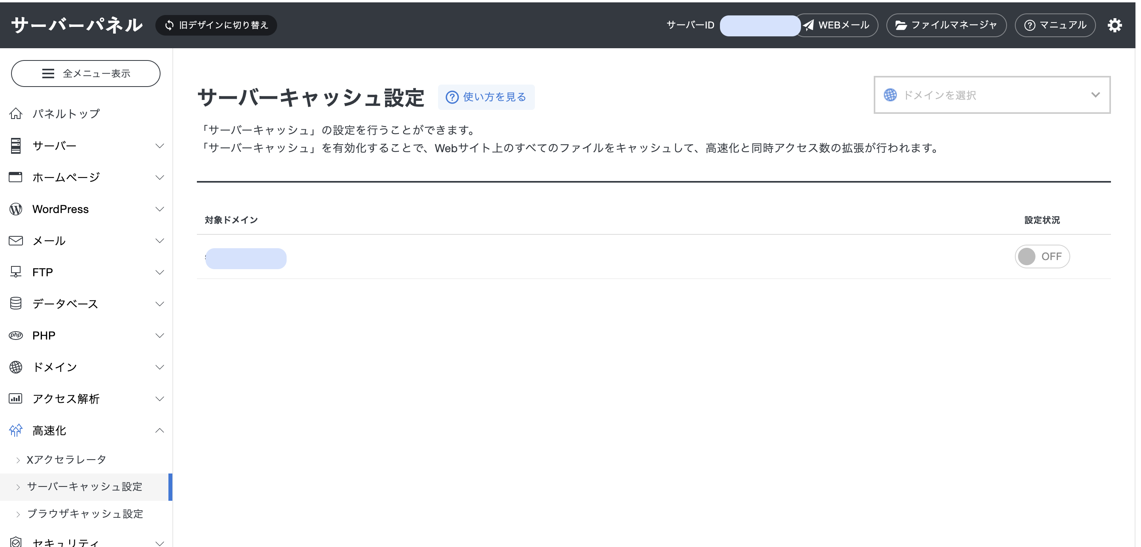The image size is (1141, 547).
Task: Click the ドメイン globe icon
Action: pos(16,367)
